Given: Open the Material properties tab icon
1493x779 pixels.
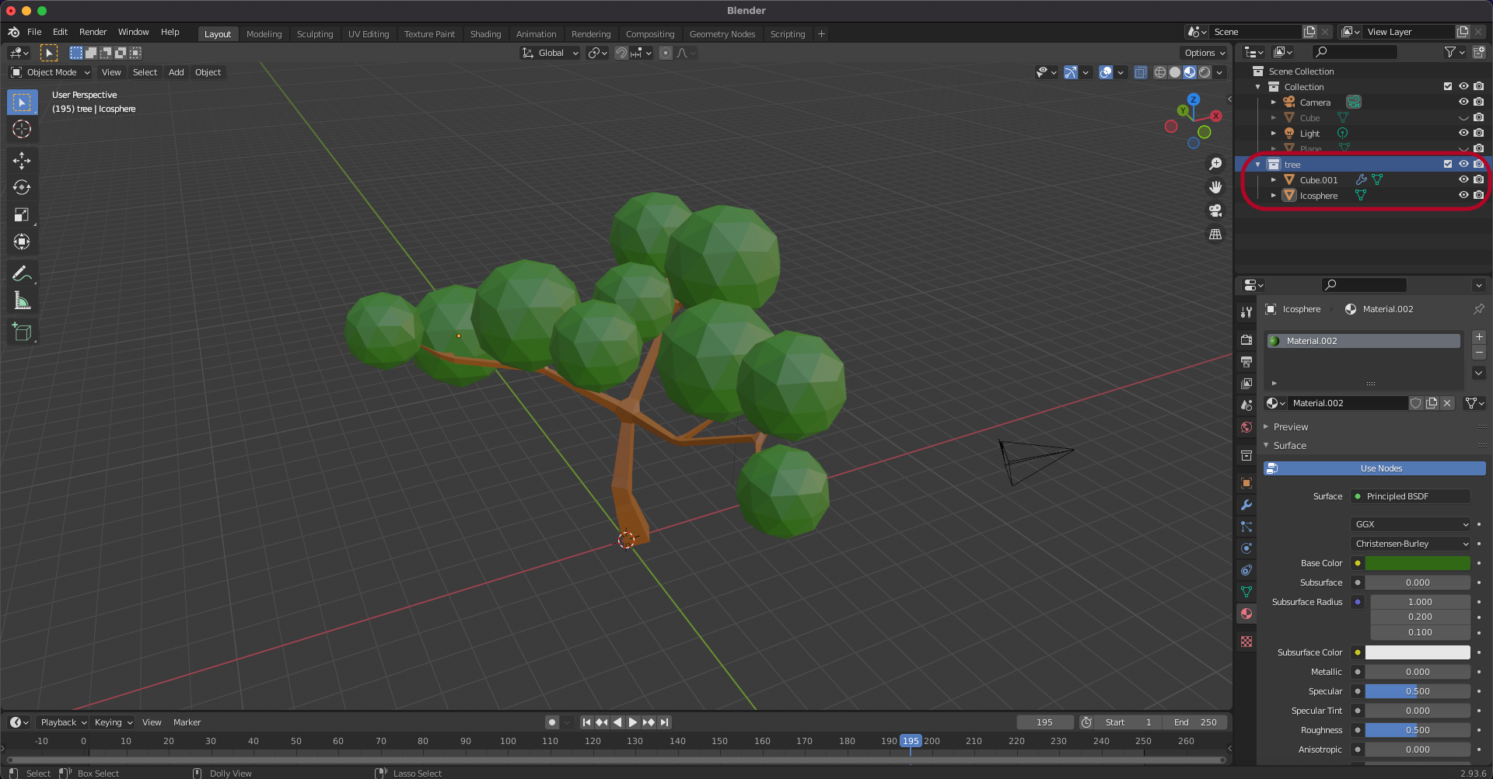Looking at the screenshot, I should [1246, 614].
